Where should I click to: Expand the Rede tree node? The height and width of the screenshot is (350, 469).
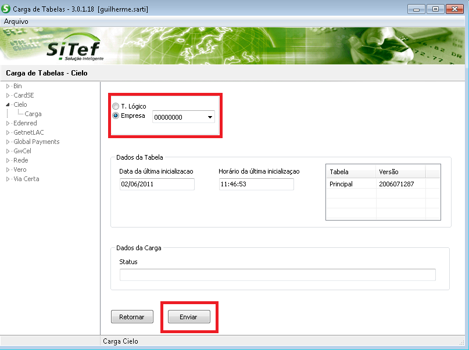click(x=8, y=160)
